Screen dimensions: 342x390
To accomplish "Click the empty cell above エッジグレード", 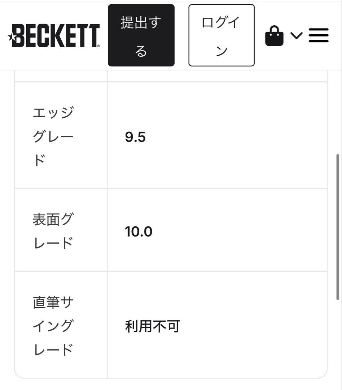I will click(61, 76).
